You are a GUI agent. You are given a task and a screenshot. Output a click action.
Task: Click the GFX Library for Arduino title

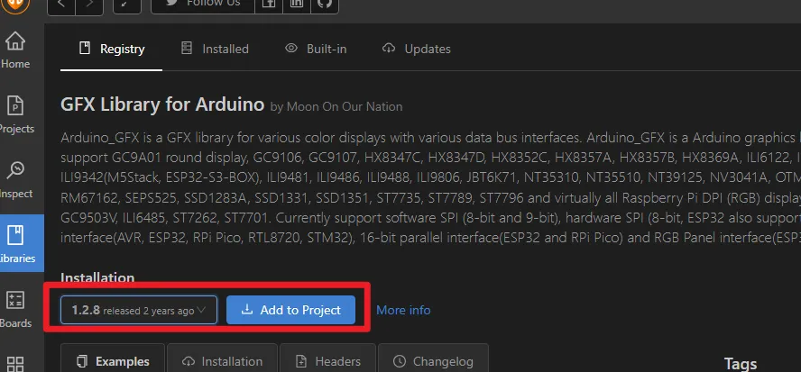click(x=162, y=104)
